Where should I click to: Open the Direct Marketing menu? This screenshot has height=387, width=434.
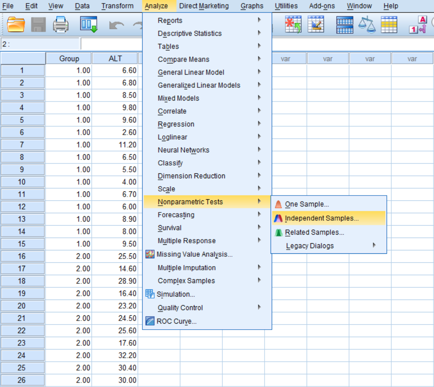point(204,6)
